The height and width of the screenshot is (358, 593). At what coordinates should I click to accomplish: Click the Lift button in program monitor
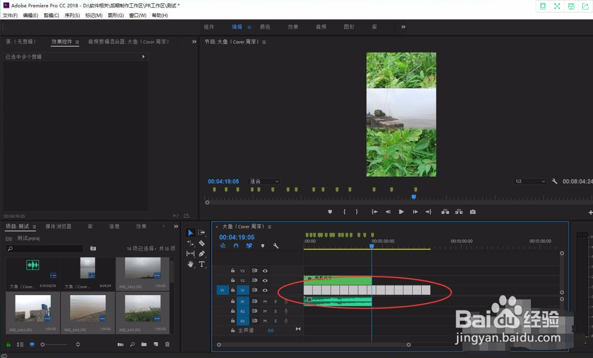pos(445,212)
